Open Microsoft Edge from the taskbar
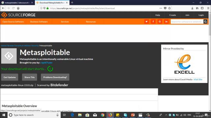The width and height of the screenshot is (211, 118). pyautogui.click(x=72, y=115)
